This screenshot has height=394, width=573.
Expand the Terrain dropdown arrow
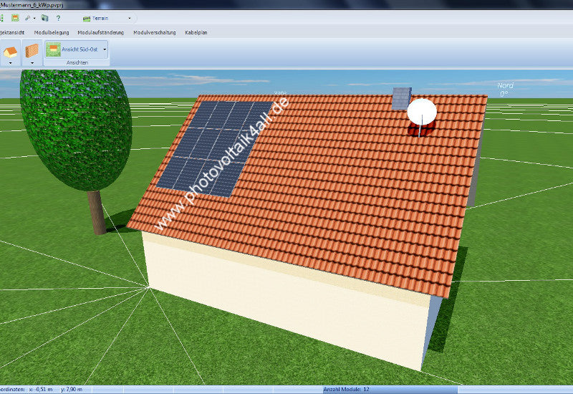coord(130,19)
